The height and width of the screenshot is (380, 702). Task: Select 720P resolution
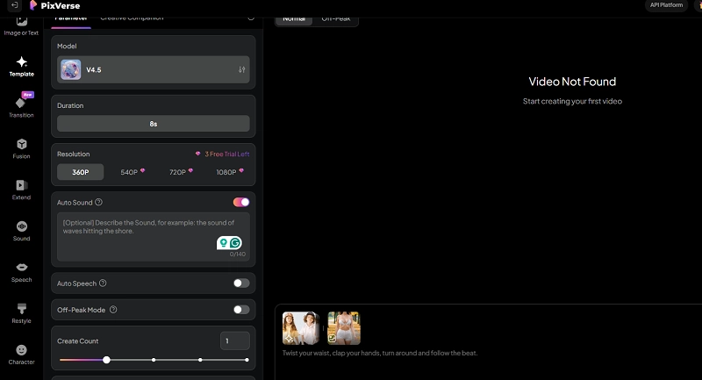pyautogui.click(x=181, y=172)
